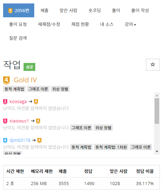Click the Gold IV tier badge icon

pos(7,81)
